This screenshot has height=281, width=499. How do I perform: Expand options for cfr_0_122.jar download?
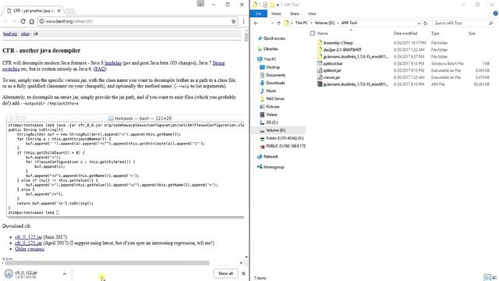(64, 274)
